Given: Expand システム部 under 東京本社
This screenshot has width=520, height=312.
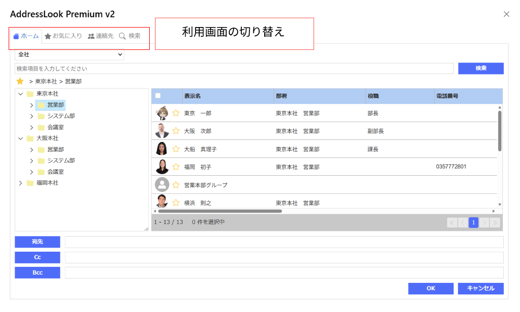Looking at the screenshot, I should point(31,116).
